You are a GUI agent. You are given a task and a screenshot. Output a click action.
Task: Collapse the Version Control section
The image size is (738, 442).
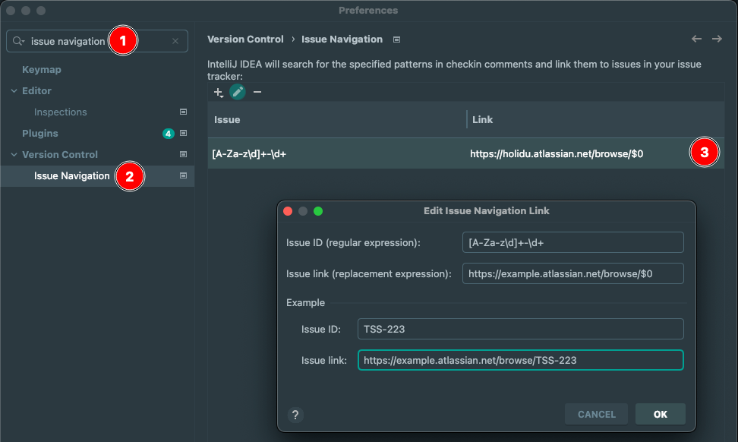tap(12, 154)
